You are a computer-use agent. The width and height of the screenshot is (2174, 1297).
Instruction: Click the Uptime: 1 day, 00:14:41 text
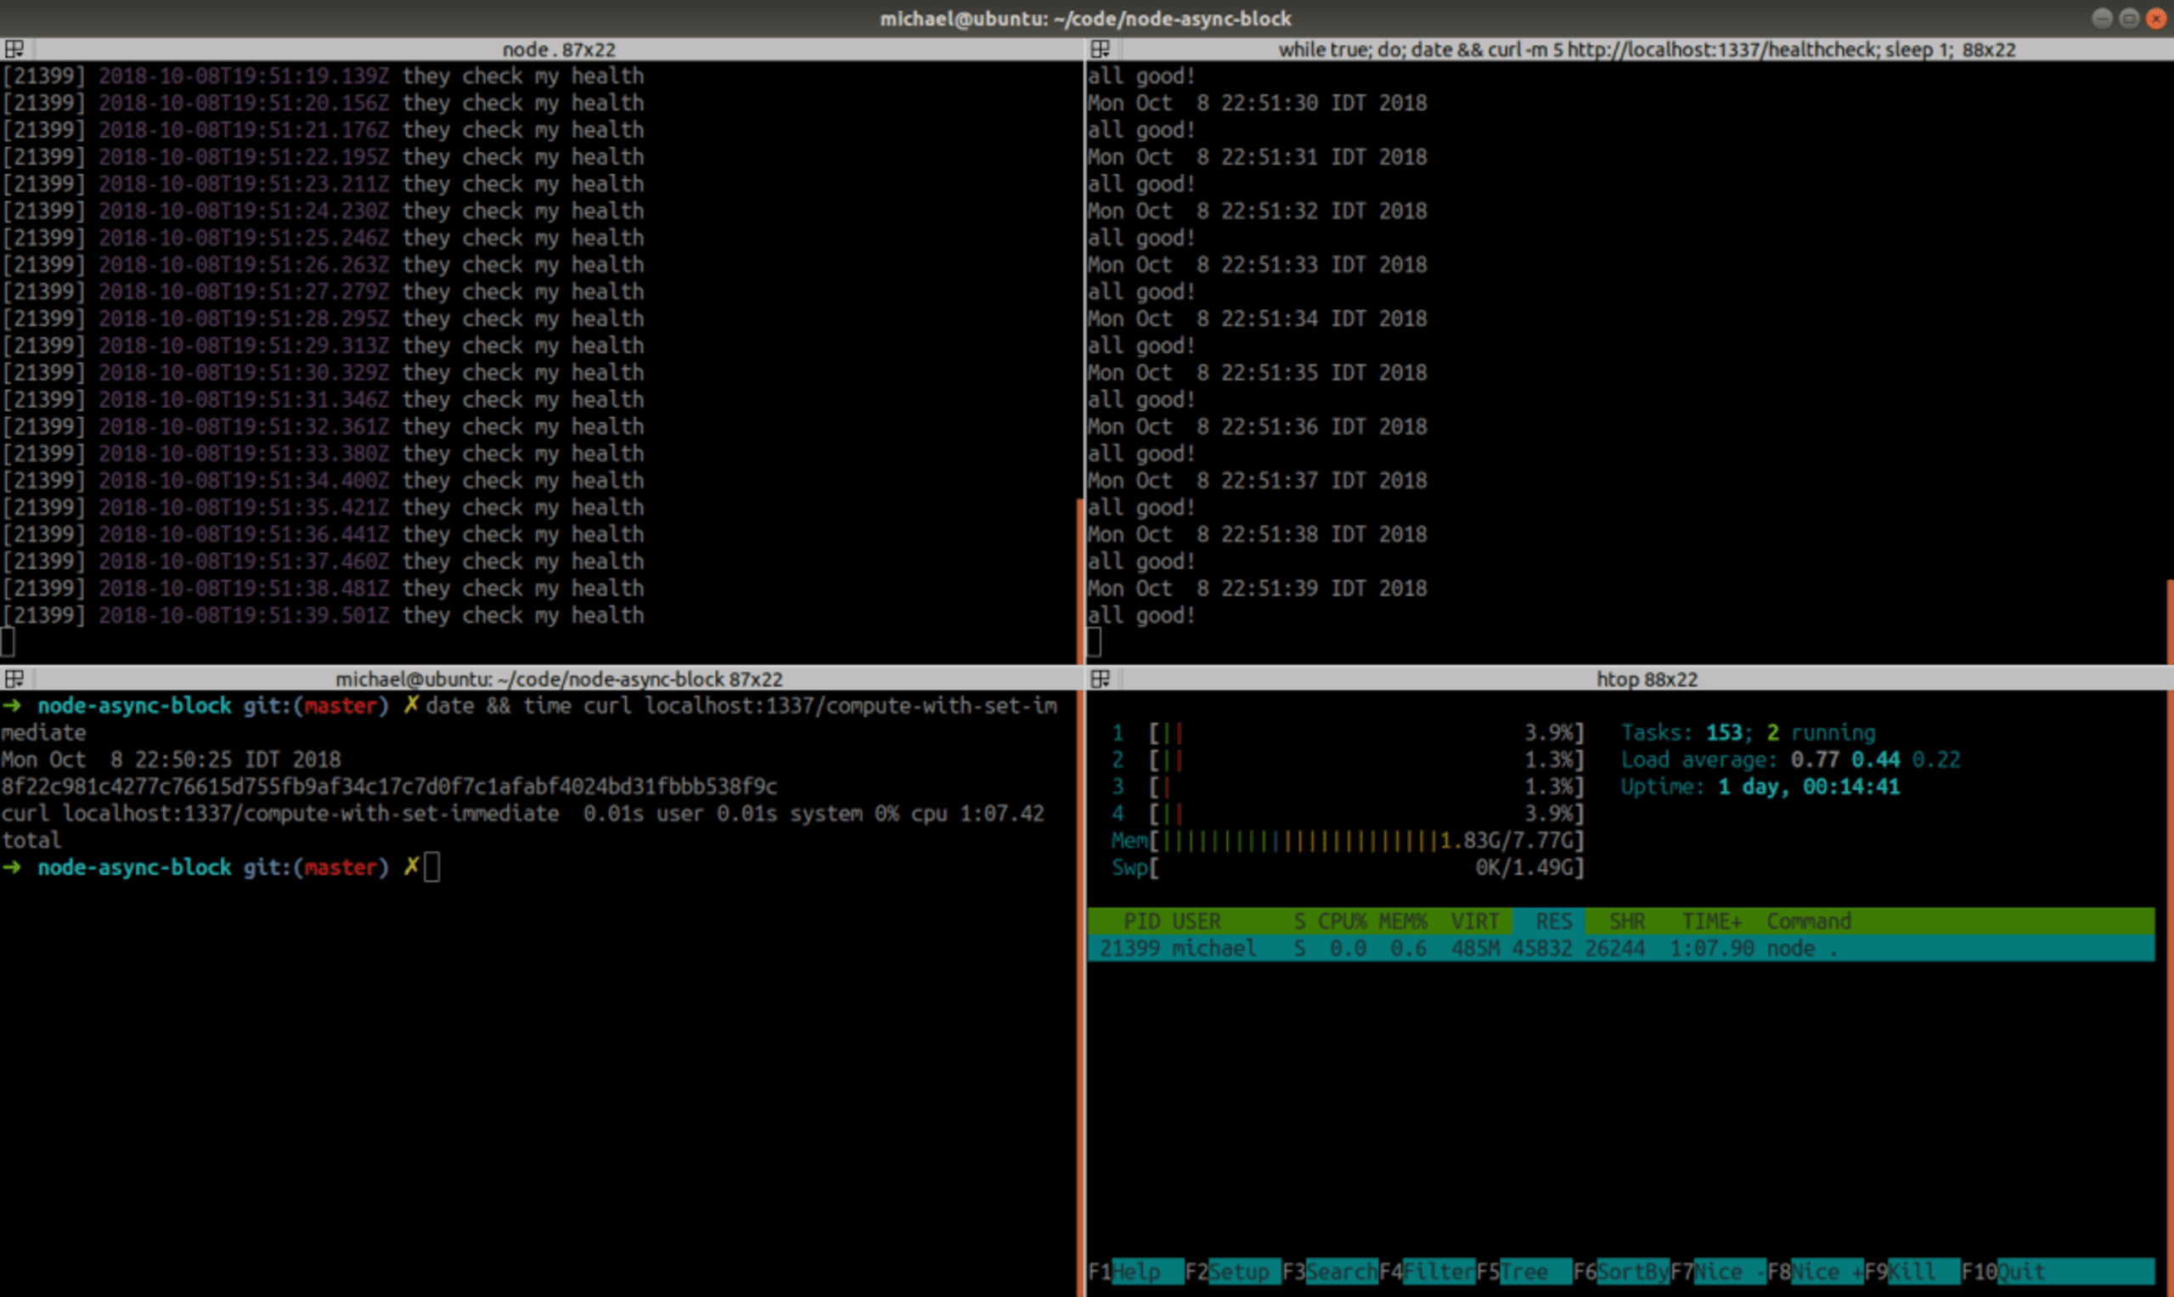(1760, 787)
